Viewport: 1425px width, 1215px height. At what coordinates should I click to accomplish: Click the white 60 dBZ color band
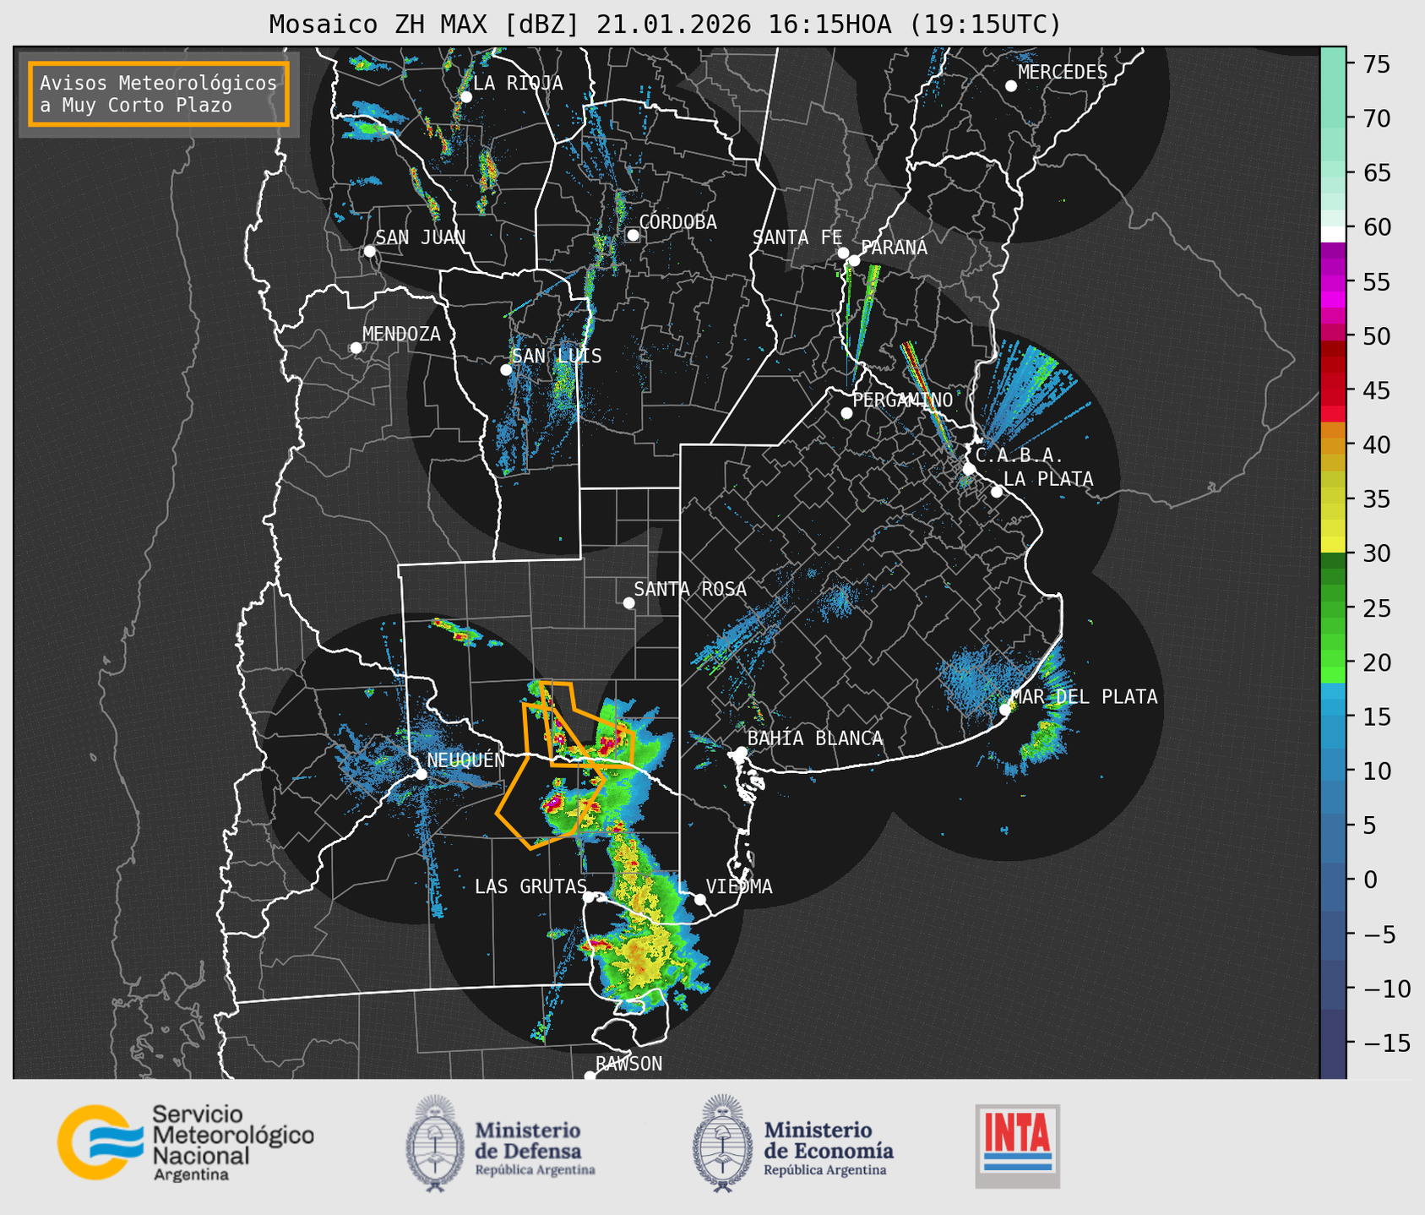[x=1333, y=233]
